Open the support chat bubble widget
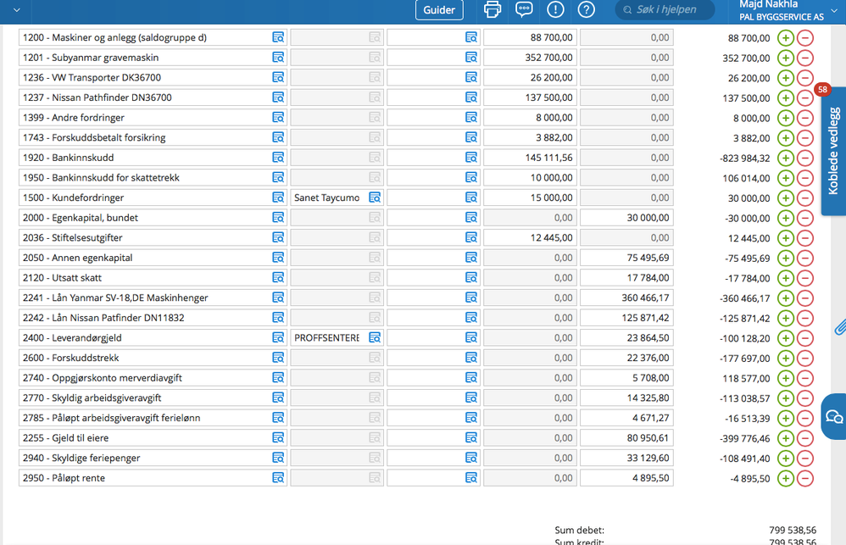846x545 pixels. 833,416
